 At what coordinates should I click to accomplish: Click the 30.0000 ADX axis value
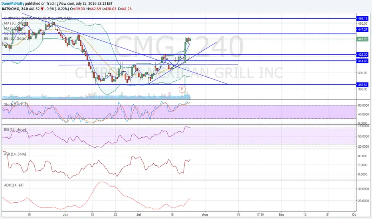click(x=363, y=189)
